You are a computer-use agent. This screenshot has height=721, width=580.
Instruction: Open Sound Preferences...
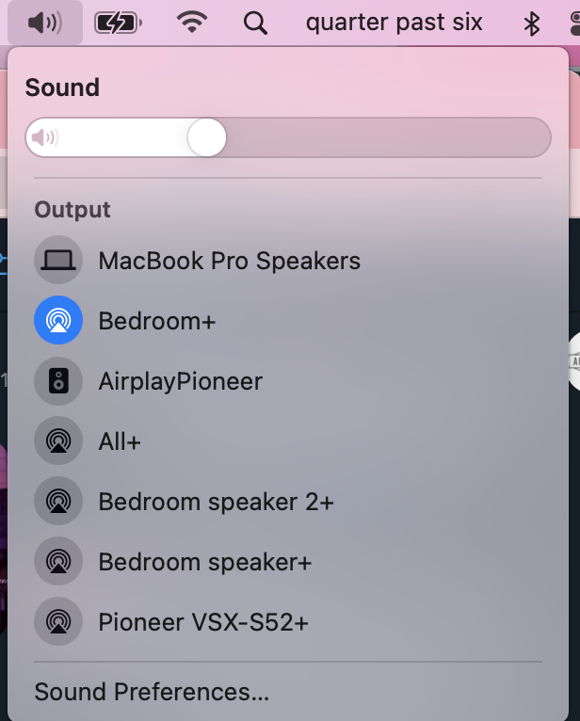[152, 692]
